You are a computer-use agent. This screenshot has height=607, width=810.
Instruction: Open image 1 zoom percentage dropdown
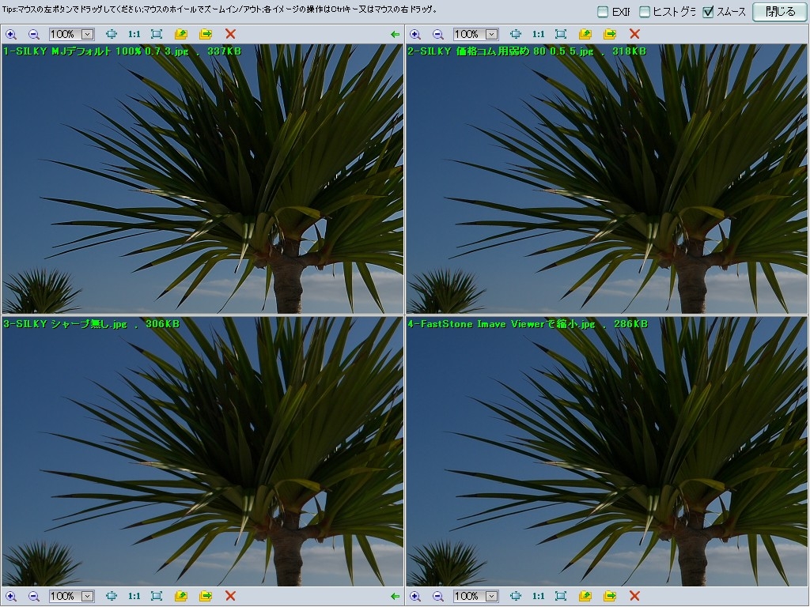coord(87,35)
